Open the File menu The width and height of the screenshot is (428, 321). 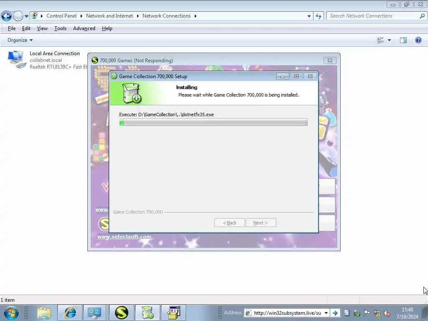(12, 28)
